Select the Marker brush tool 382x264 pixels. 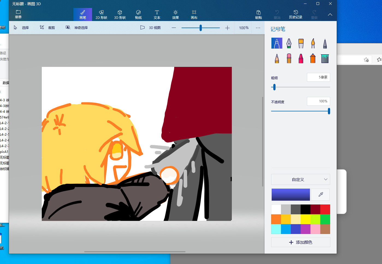[277, 43]
